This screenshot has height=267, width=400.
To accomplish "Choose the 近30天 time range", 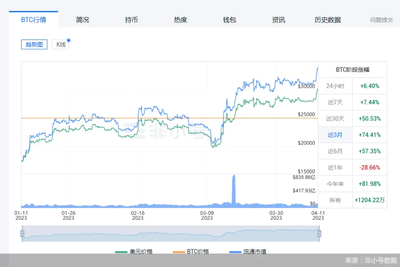I will (335, 119).
